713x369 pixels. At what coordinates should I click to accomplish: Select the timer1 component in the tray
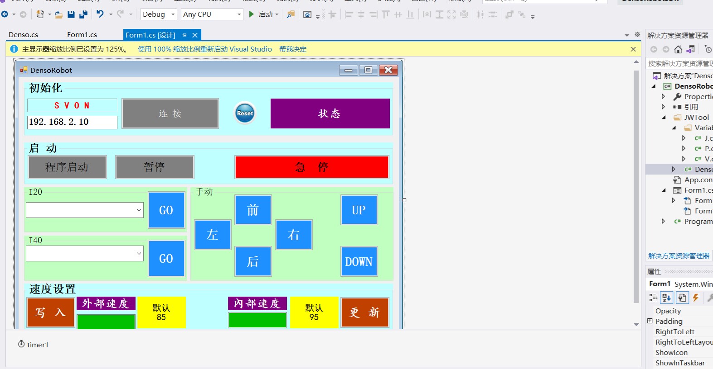click(x=33, y=344)
